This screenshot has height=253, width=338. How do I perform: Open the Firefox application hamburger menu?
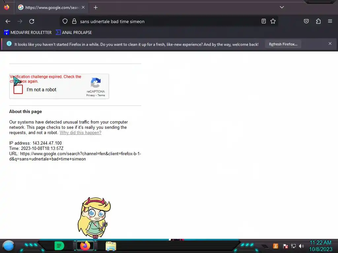[330, 21]
